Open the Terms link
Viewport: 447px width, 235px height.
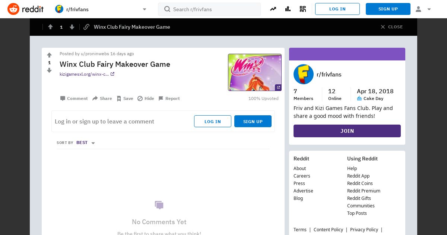(x=300, y=230)
